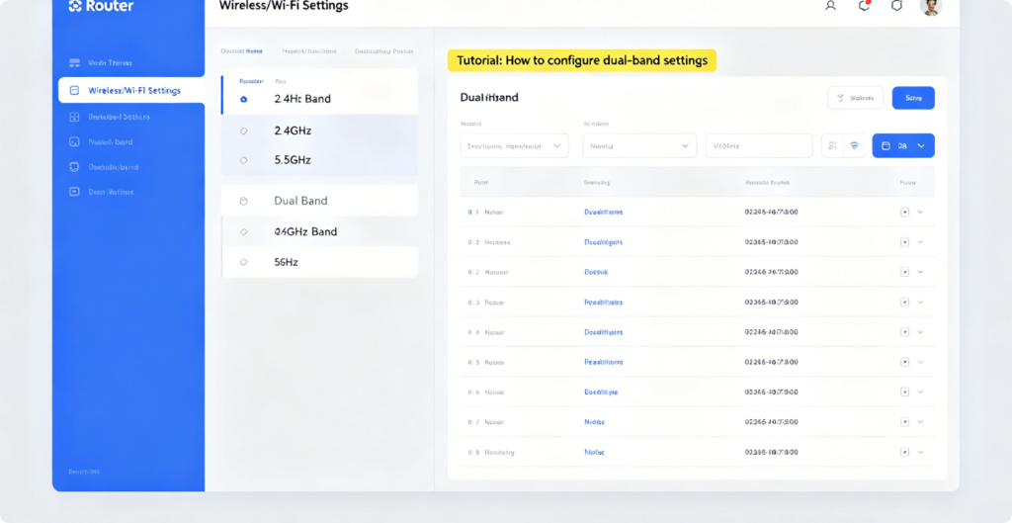This screenshot has height=523, width=1012.
Task: Click the play-shaped icon in the sidebar
Action: tap(74, 192)
